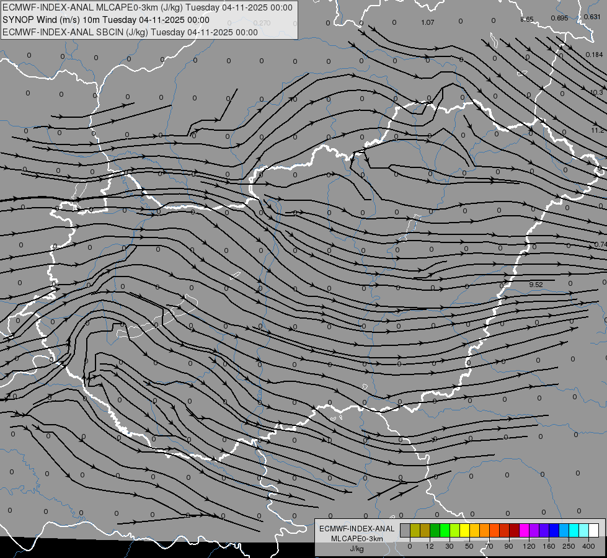Click the SYNOP Wind 10m title line

click(105, 20)
